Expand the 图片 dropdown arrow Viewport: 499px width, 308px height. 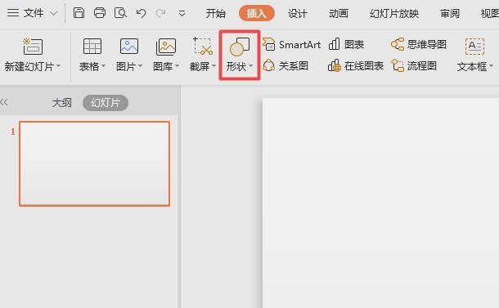coord(140,66)
